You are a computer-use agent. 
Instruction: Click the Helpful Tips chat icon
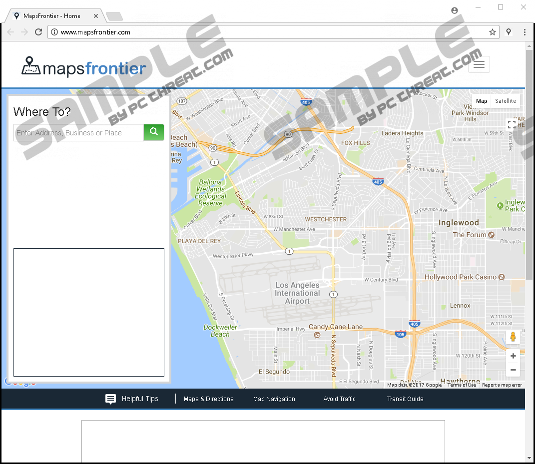(x=110, y=399)
